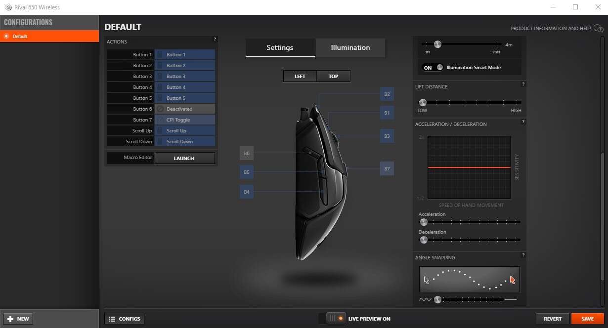Click the orange Save button
The image size is (608, 328).
tap(587, 319)
